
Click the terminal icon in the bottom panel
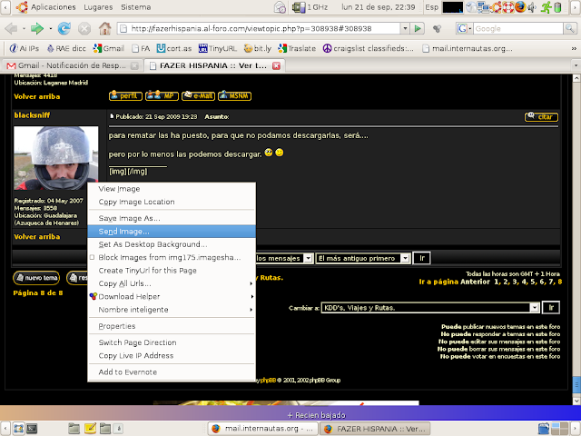click(x=32, y=429)
